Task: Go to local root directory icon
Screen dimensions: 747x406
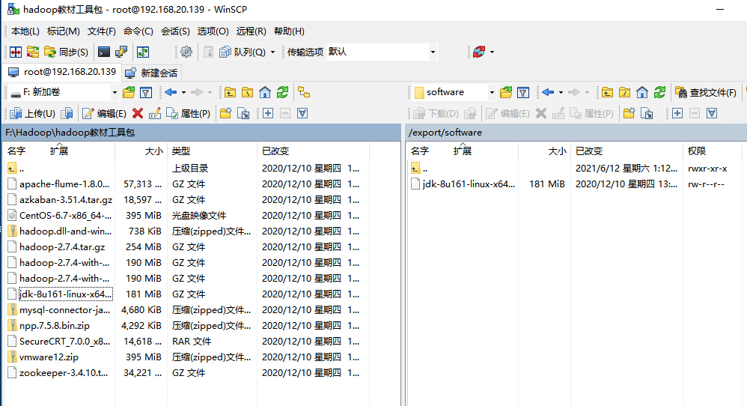Action: [x=247, y=92]
